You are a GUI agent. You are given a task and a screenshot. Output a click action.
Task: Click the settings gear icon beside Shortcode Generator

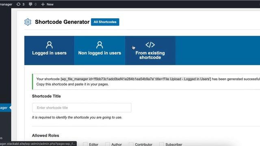click(28, 22)
